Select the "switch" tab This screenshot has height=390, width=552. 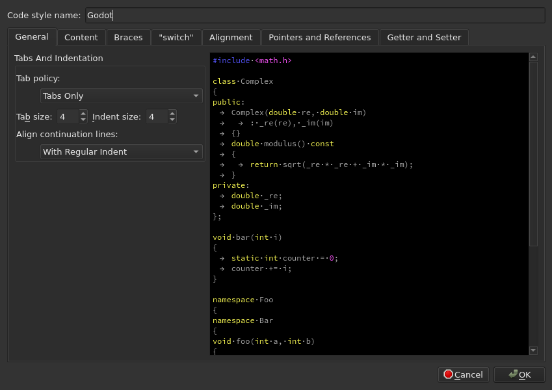point(176,37)
